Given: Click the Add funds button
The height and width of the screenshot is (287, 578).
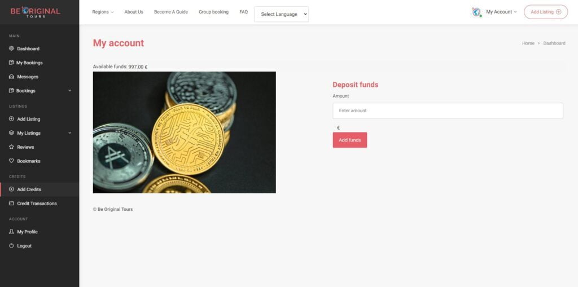Looking at the screenshot, I should click(x=350, y=140).
